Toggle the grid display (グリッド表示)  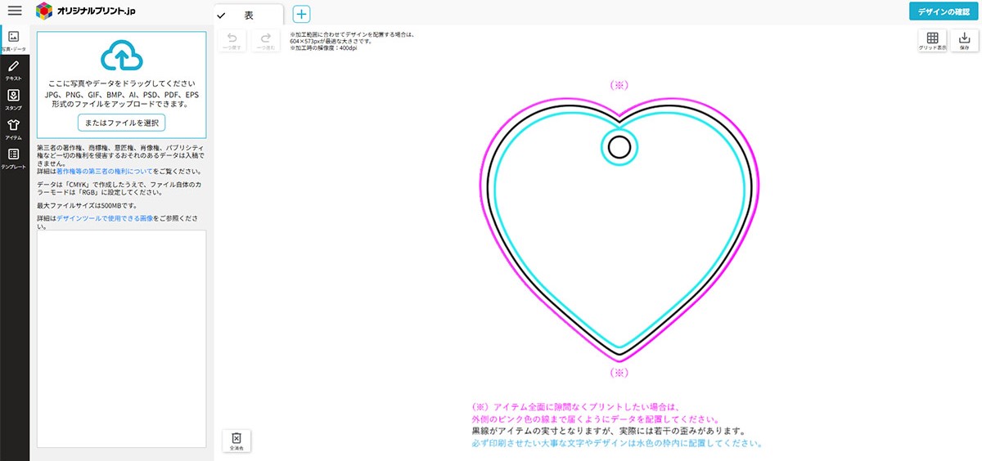click(932, 42)
